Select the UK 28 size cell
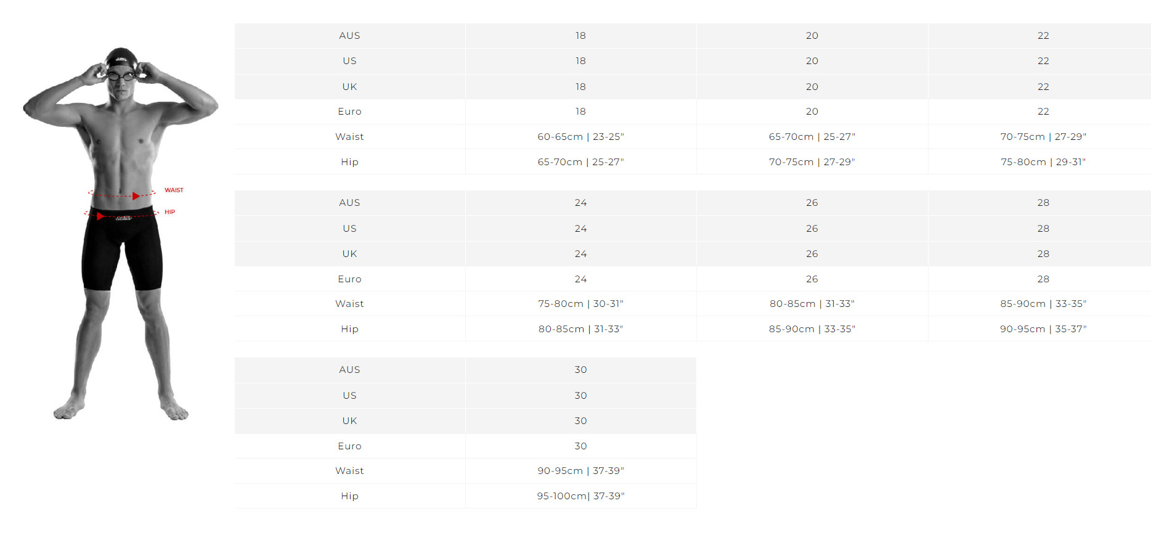This screenshot has width=1151, height=535. (x=1043, y=253)
